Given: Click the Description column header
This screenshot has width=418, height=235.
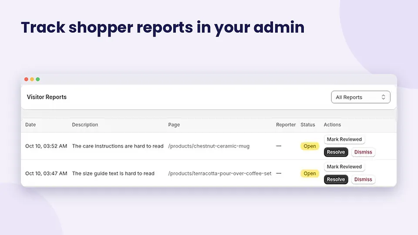Looking at the screenshot, I should click(x=85, y=125).
